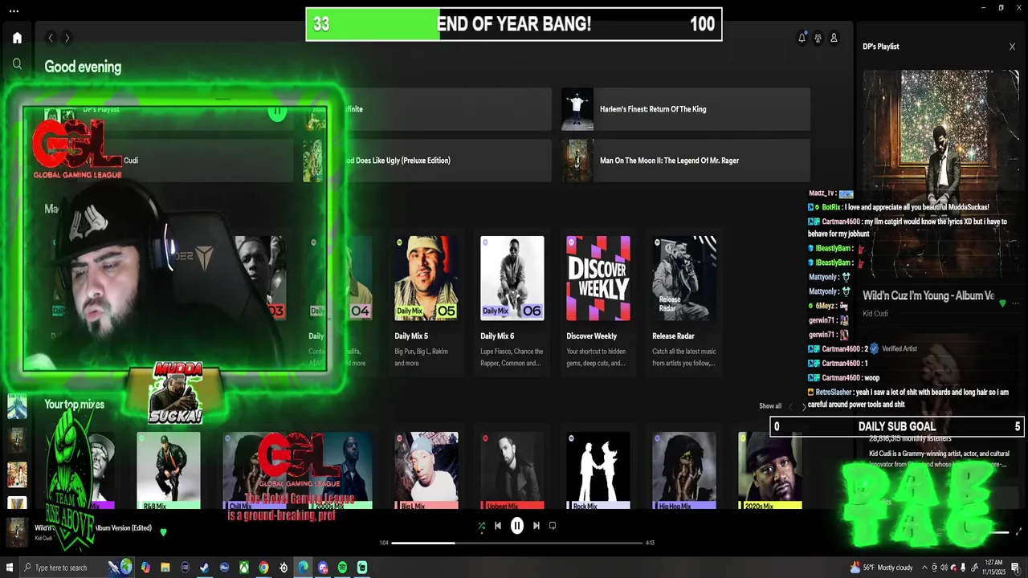The image size is (1028, 578).
Task: Click the song progress bar
Action: 517,543
